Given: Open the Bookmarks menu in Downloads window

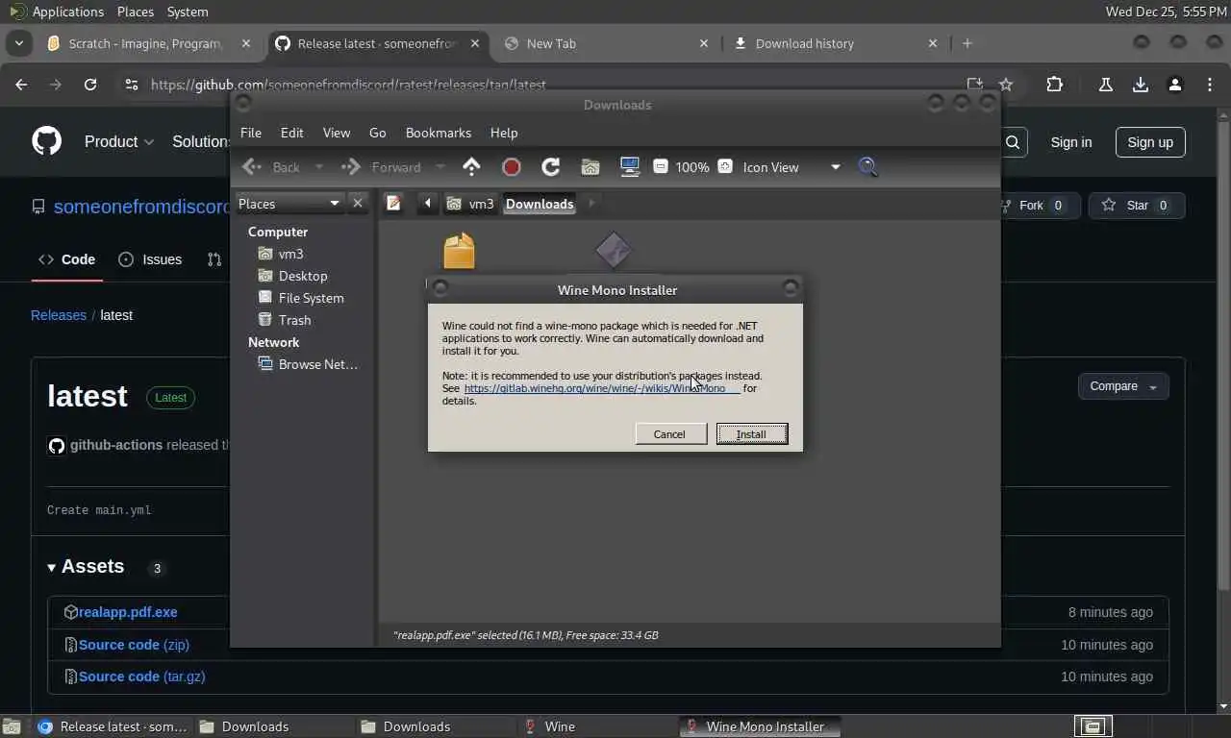Looking at the screenshot, I should [439, 133].
